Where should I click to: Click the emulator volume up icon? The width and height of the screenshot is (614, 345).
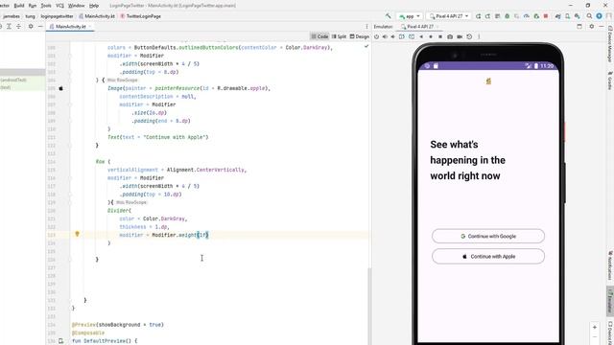[385, 36]
